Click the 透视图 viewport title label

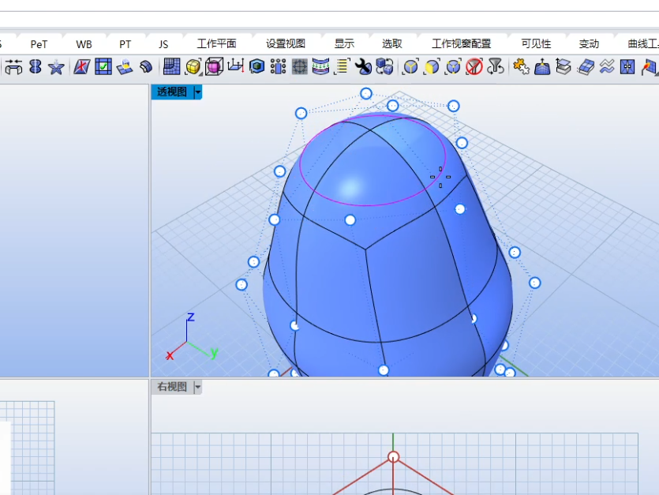click(172, 92)
